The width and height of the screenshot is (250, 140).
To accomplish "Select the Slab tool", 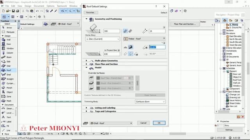I will point(9,61).
